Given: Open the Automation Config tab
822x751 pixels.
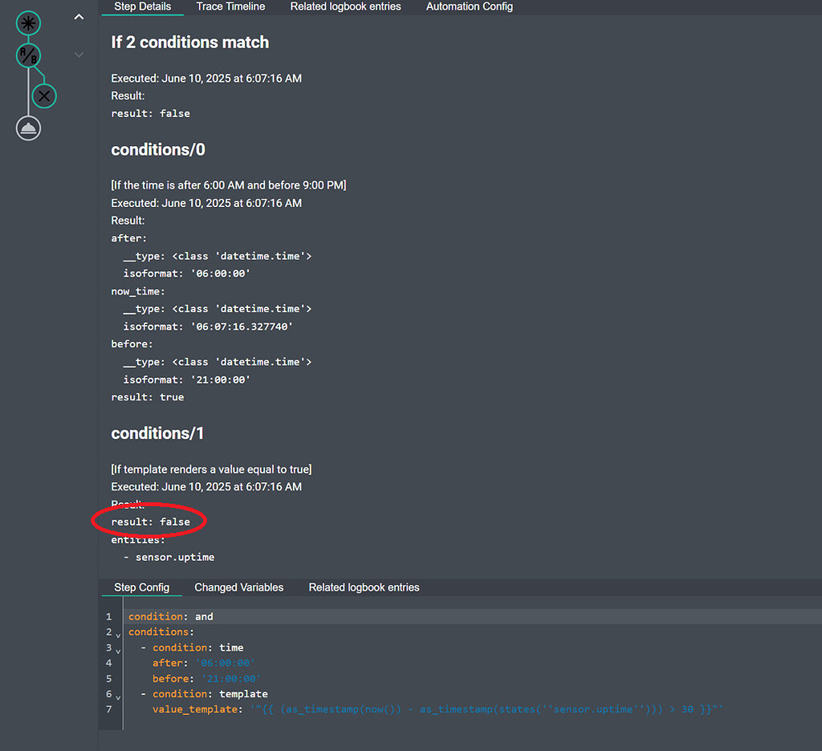Looking at the screenshot, I should (469, 6).
